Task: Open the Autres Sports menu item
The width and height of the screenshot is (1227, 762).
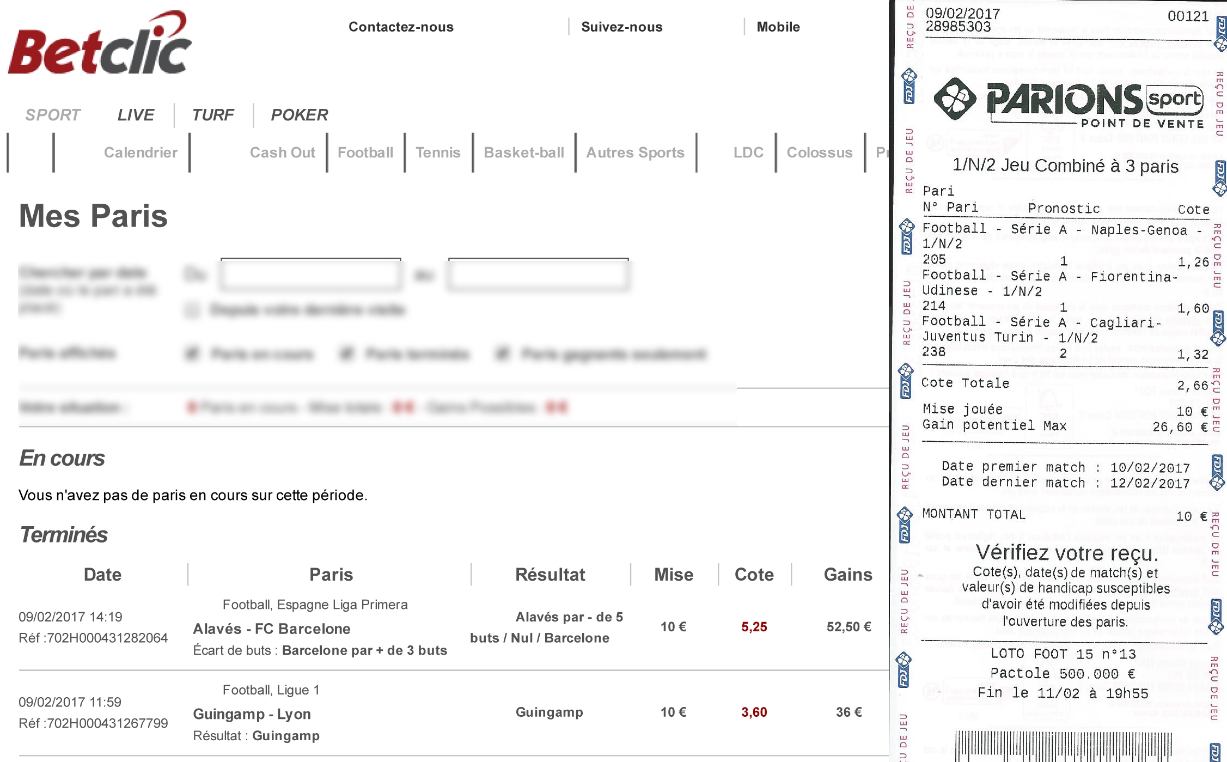Action: pyautogui.click(x=635, y=153)
